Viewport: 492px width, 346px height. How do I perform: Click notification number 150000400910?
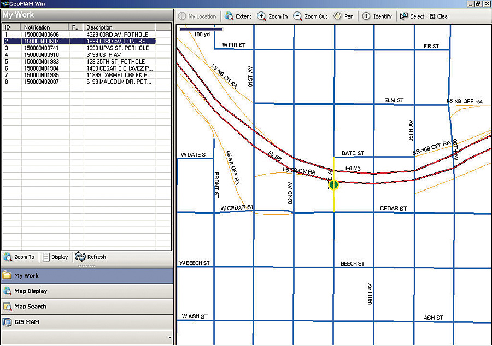42,55
